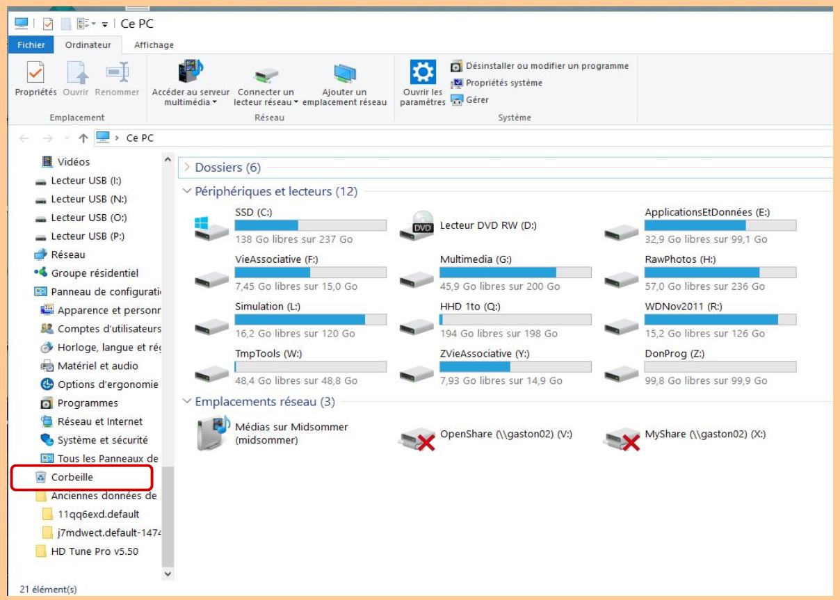Click OpenShare (\\gaston02) (V:) network location

[x=487, y=432]
